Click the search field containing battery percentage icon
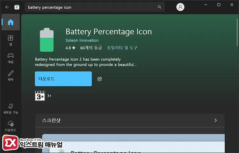239x153 pixels. coord(95,7)
